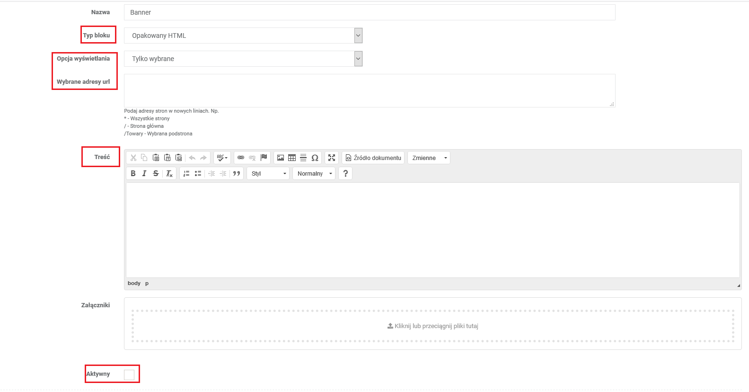The image size is (749, 392).
Task: Apply block quote formatting
Action: [x=237, y=174]
